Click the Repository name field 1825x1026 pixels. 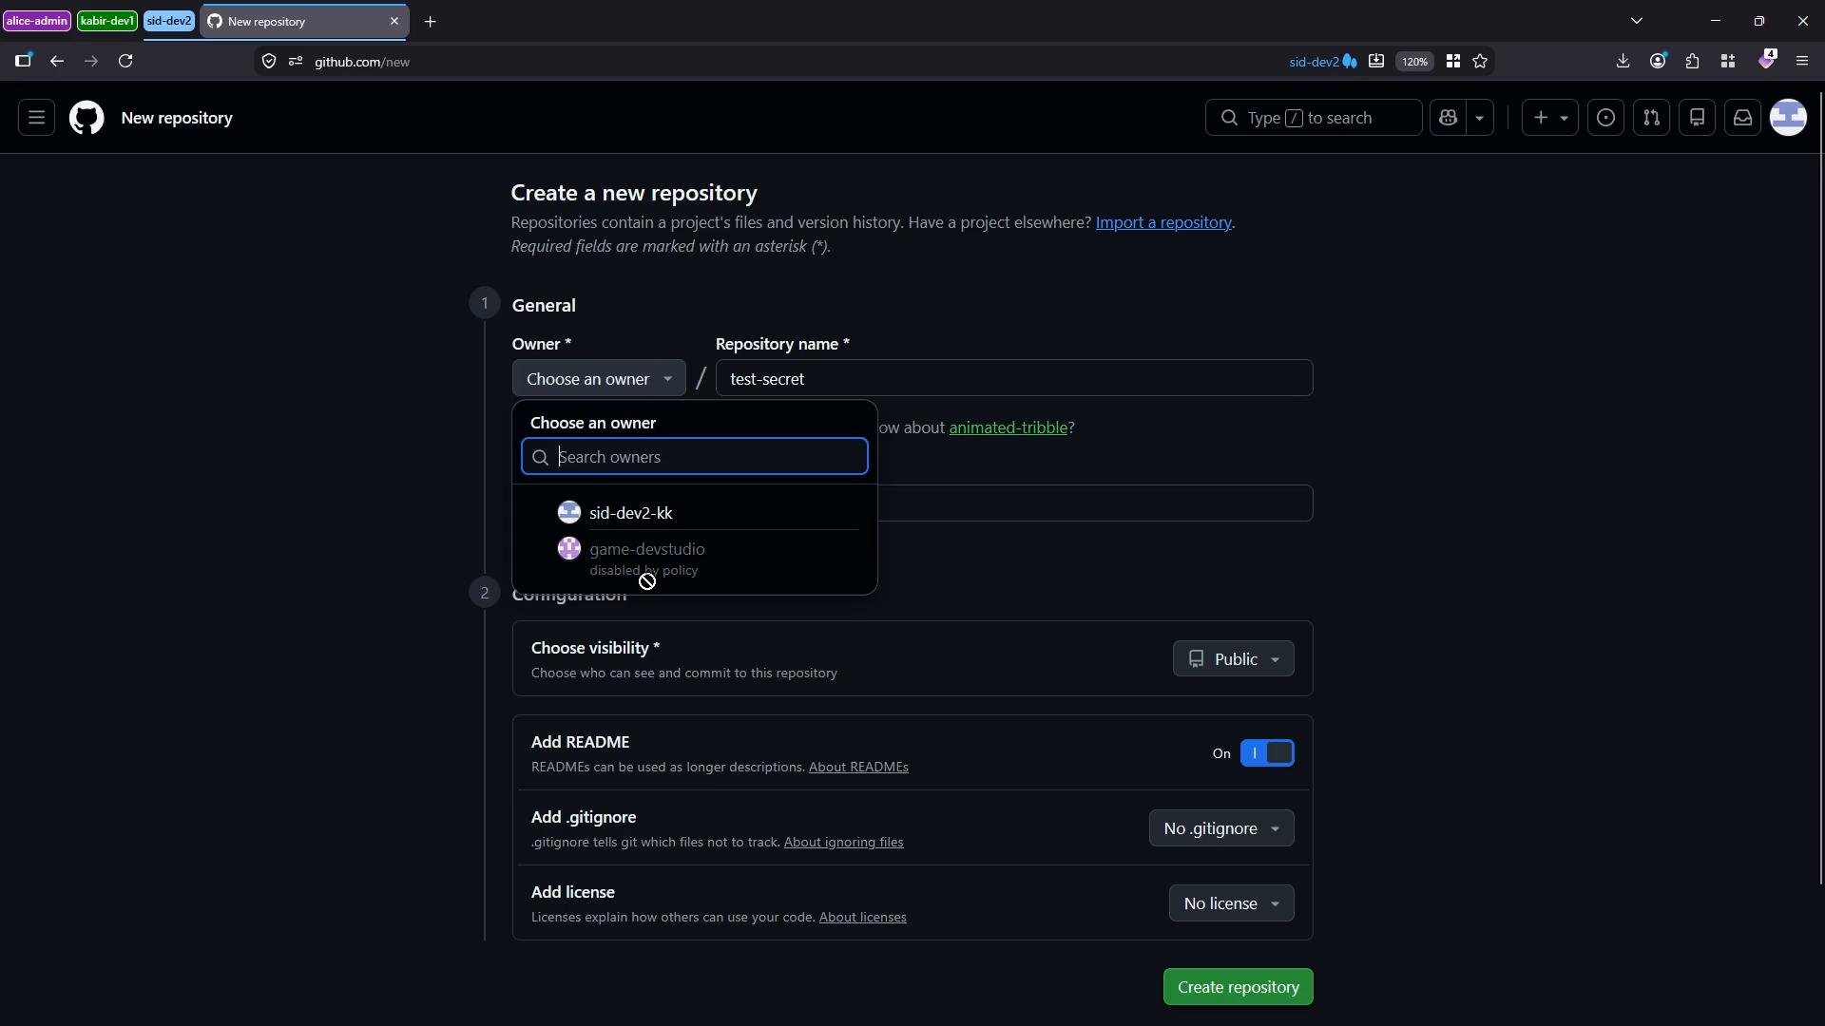click(1014, 378)
